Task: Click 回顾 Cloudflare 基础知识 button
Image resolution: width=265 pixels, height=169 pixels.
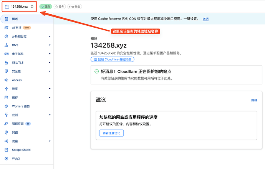Action: pyautogui.click(x=113, y=60)
